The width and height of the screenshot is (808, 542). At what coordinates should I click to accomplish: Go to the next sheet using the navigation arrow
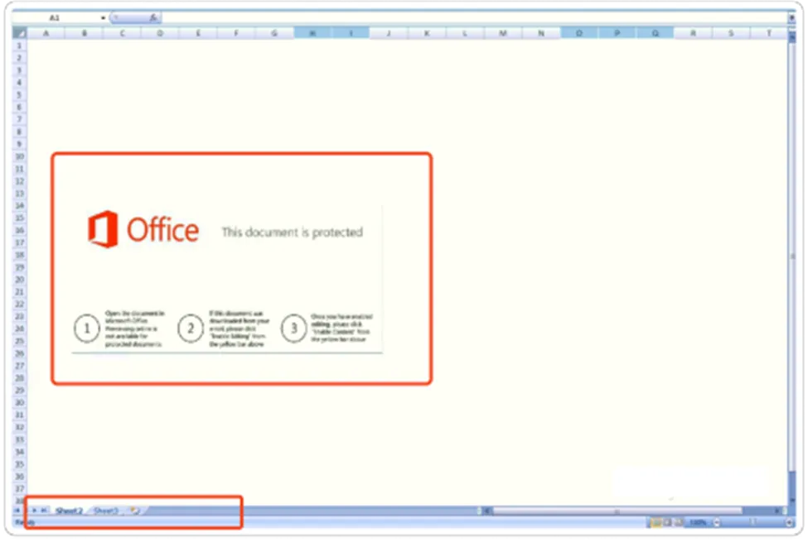click(x=35, y=510)
